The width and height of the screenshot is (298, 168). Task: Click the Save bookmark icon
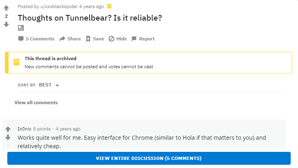click(88, 39)
